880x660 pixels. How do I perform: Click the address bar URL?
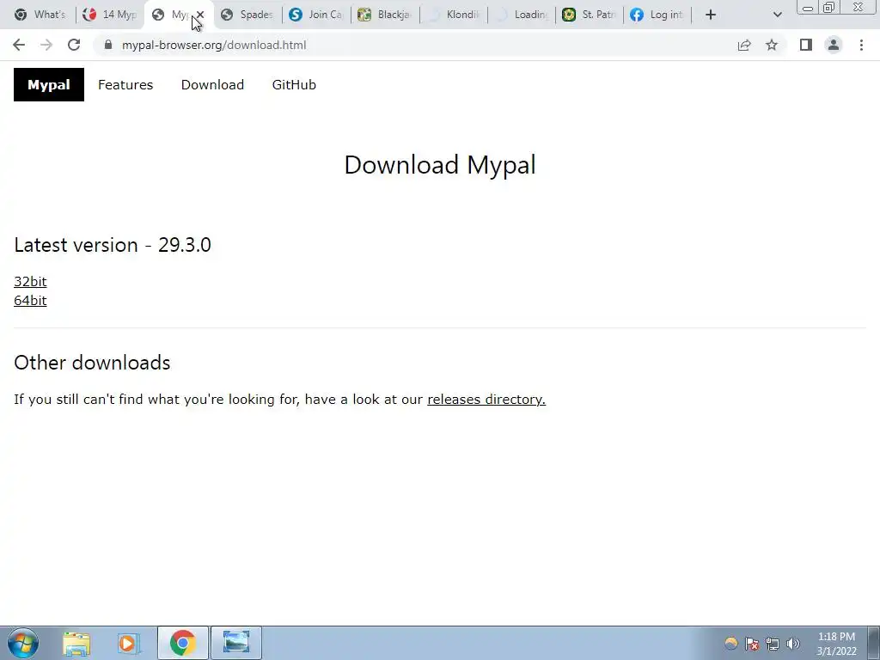point(214,45)
